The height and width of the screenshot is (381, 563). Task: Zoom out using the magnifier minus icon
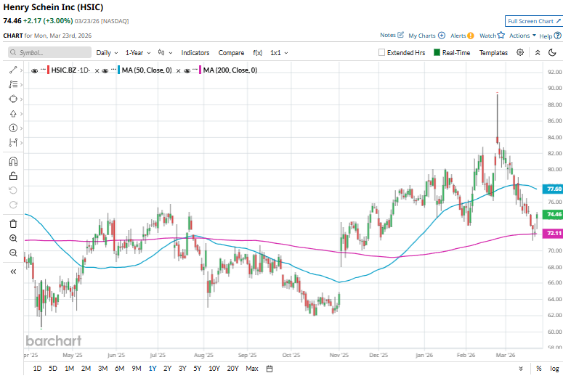[x=12, y=253]
